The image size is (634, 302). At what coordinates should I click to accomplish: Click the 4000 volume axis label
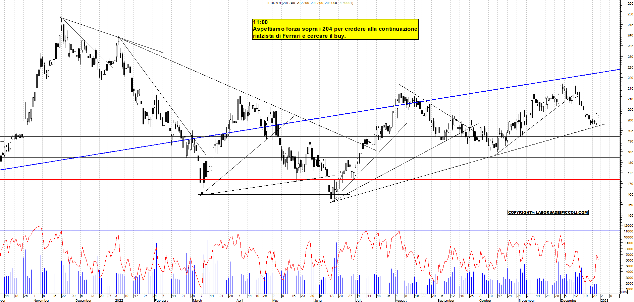(x=629, y=272)
